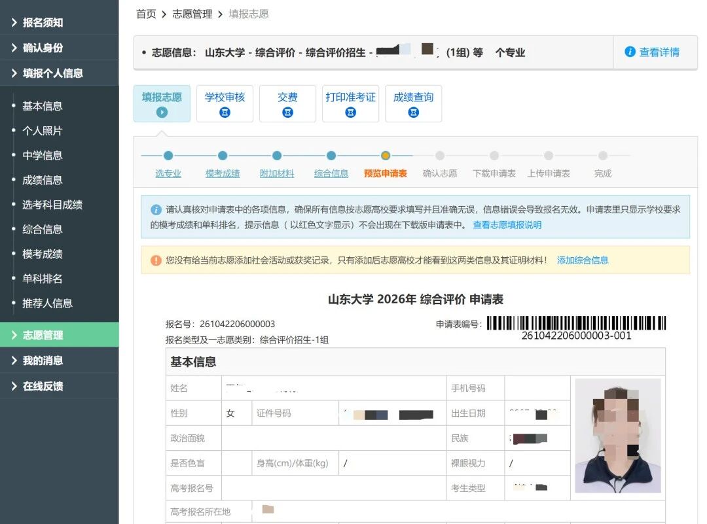Click hourglass icon under 成绩查询
This screenshot has width=707, height=524.
414,112
